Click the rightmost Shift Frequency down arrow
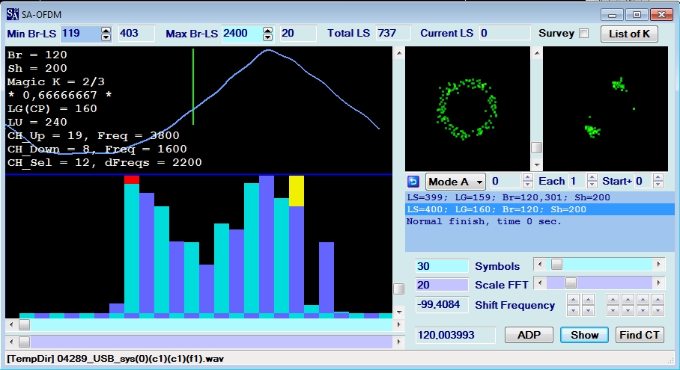 click(x=658, y=310)
